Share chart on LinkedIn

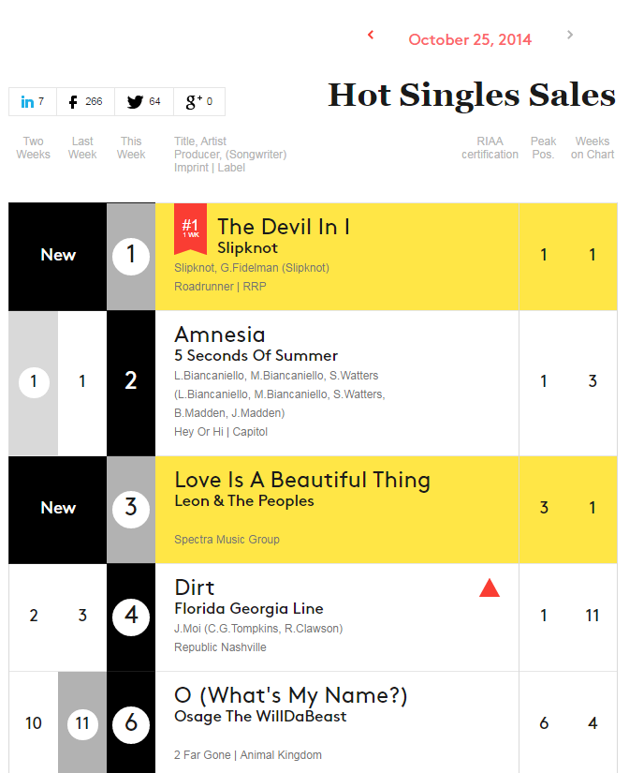point(33,101)
